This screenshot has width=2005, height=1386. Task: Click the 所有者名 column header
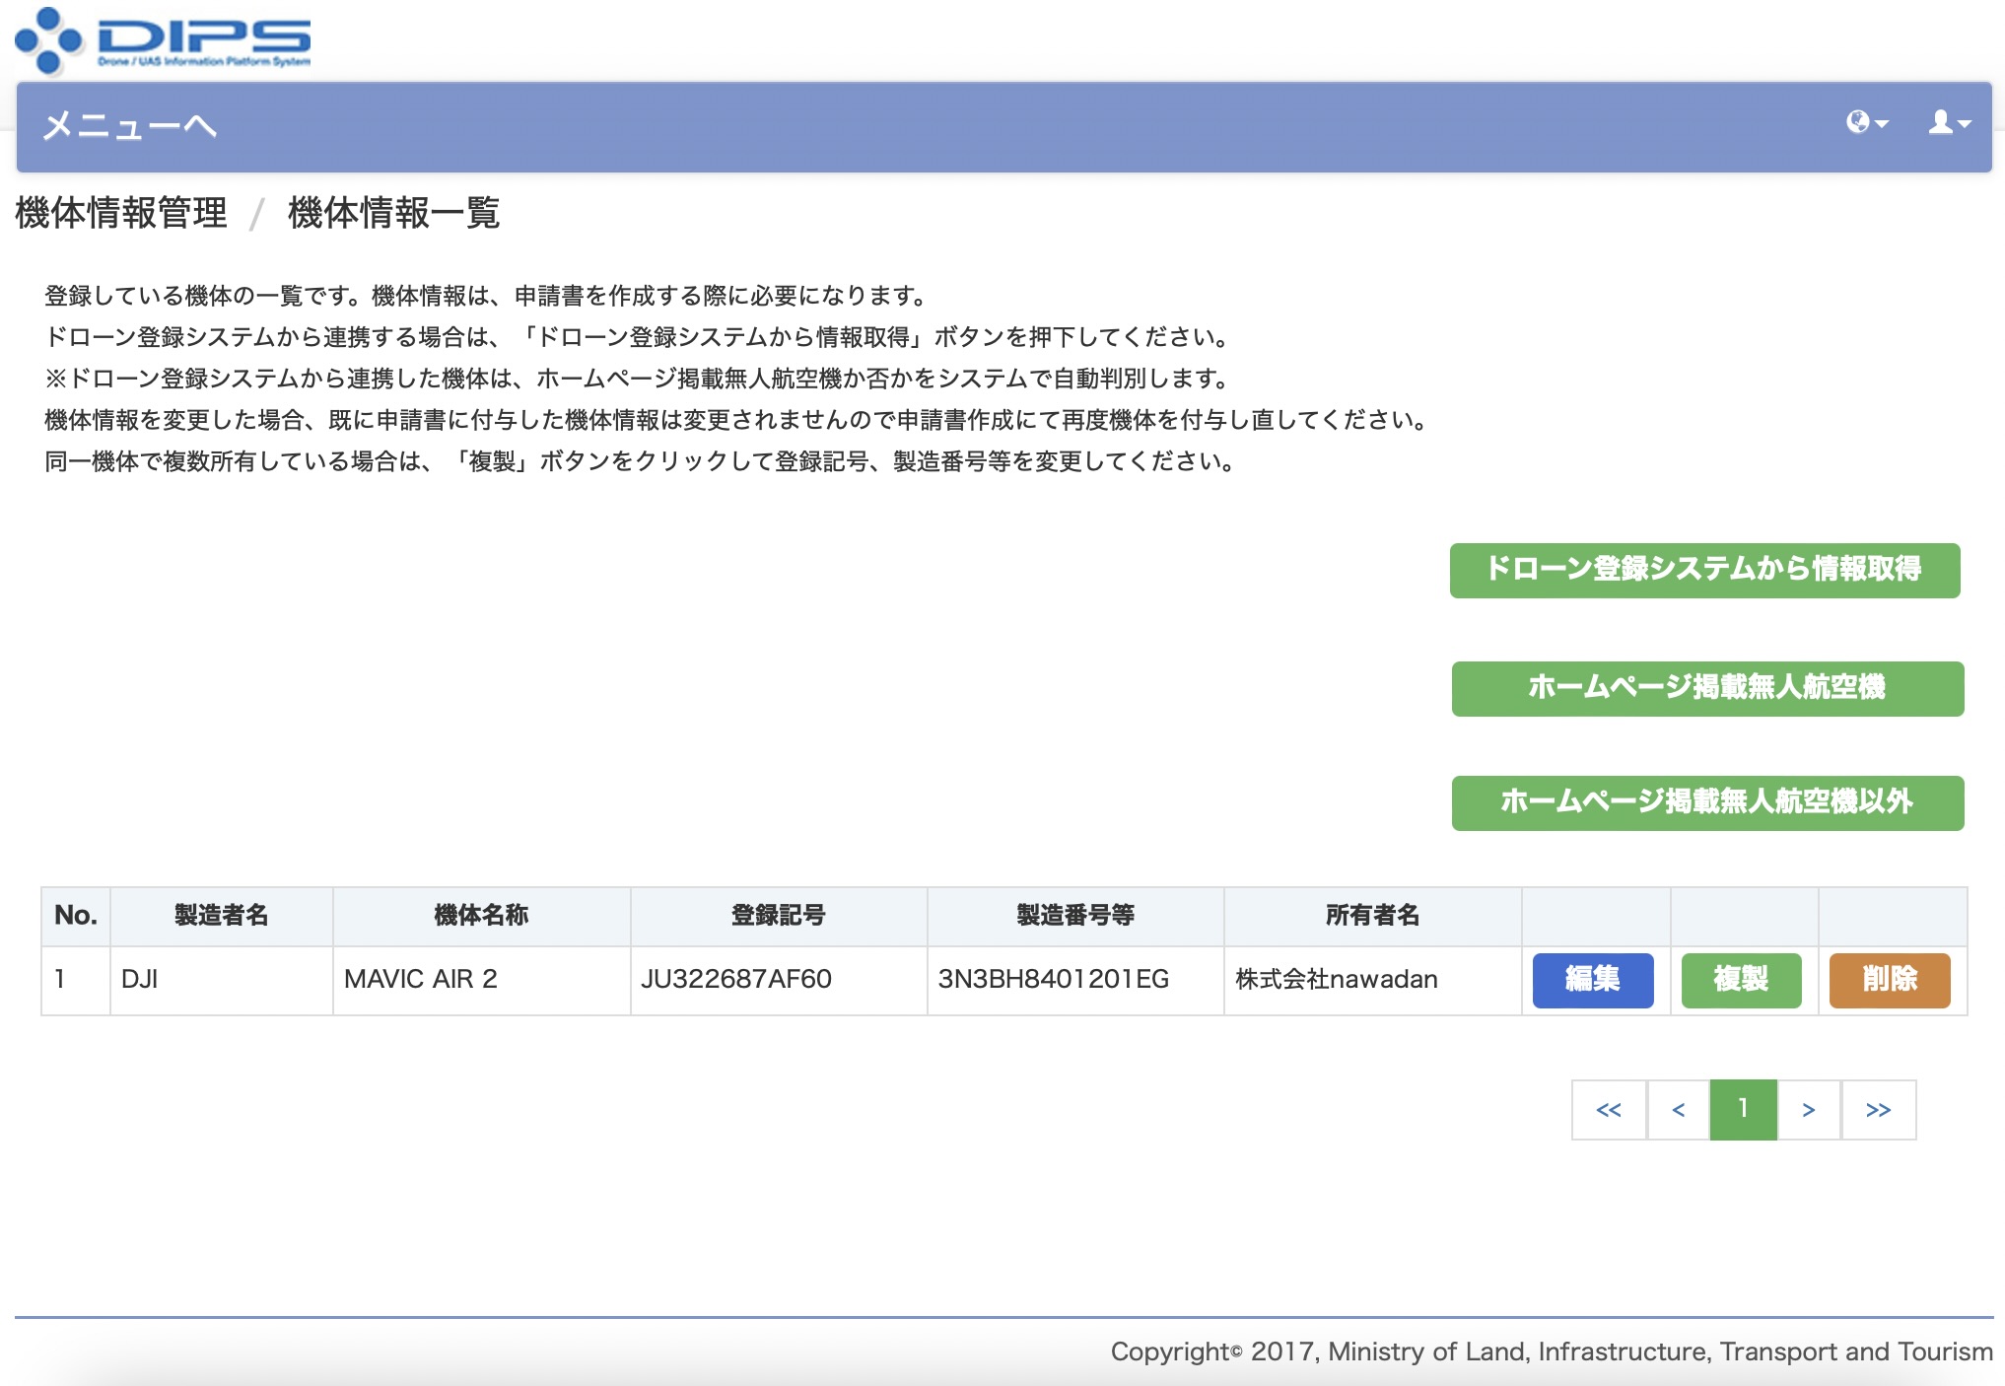[x=1373, y=916]
